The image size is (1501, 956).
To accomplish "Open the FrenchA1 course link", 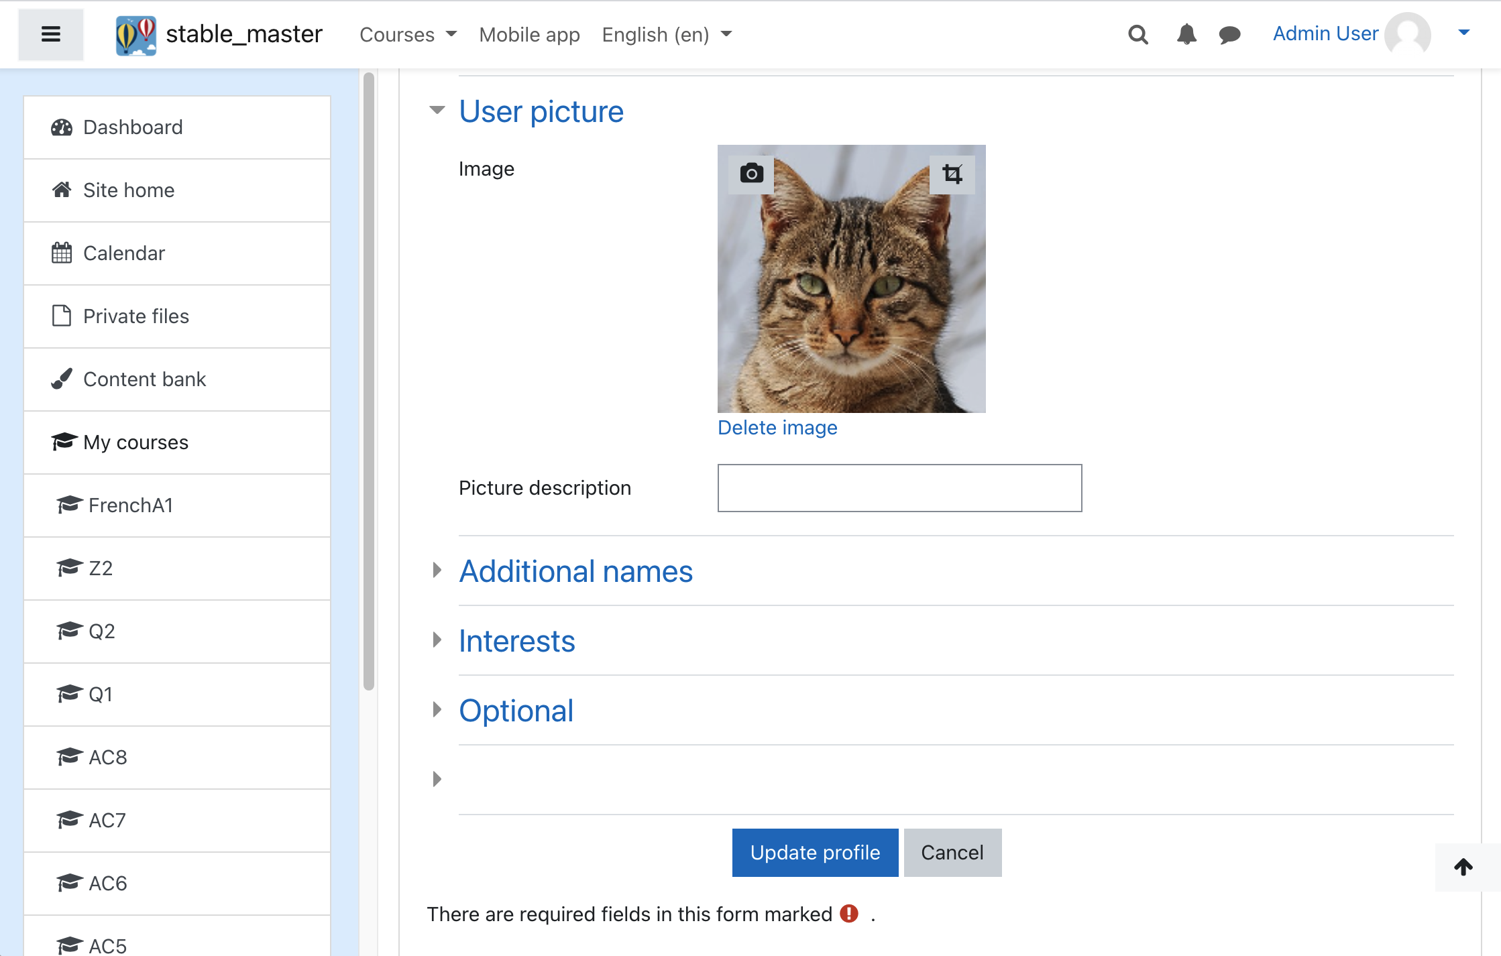I will [x=177, y=505].
